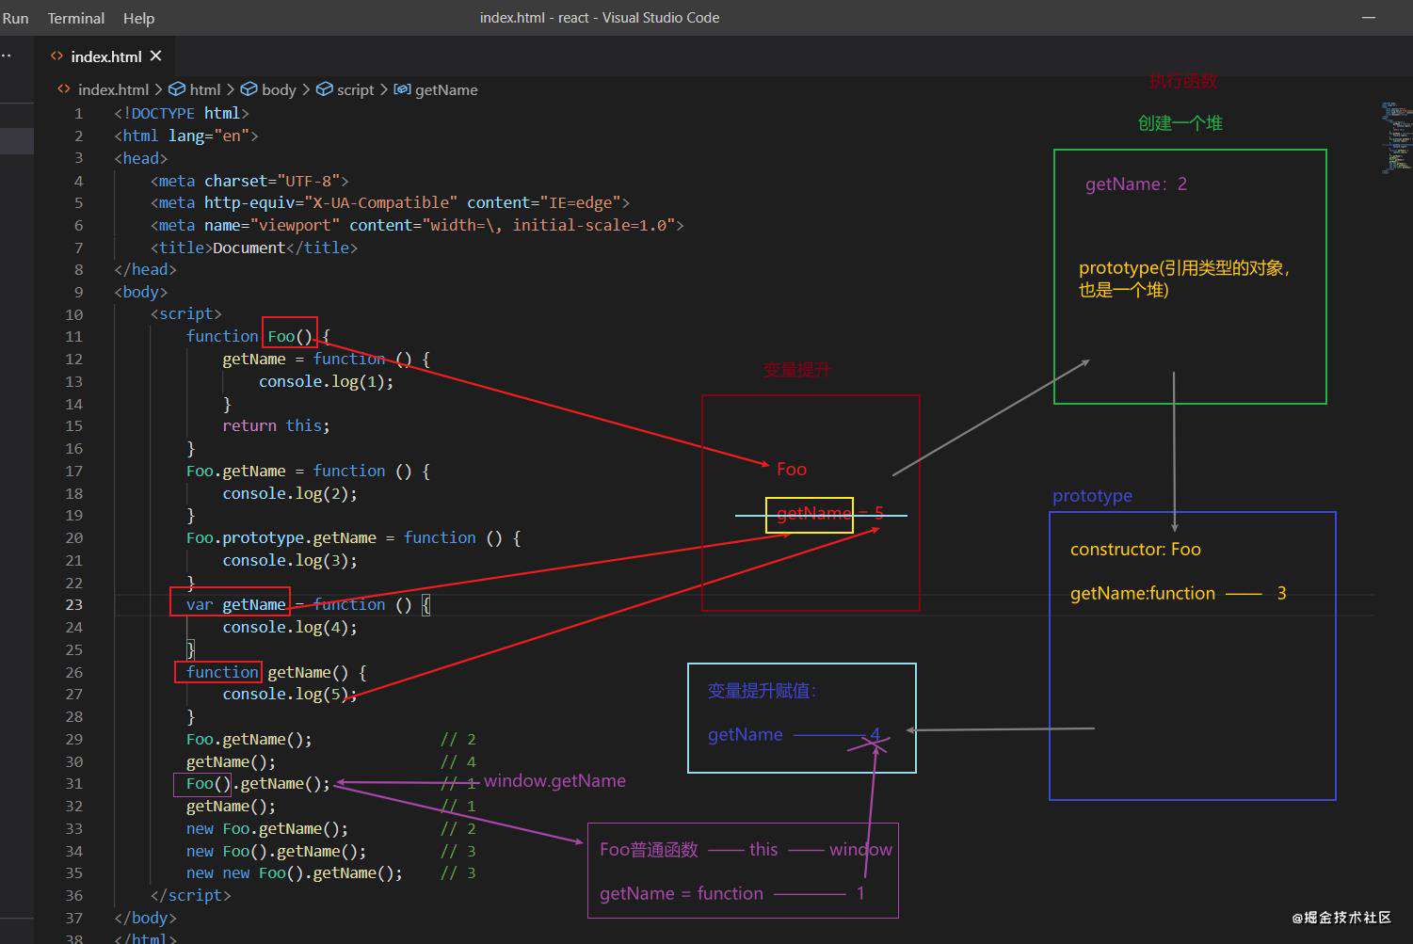Click the closing </head> tag
This screenshot has height=944, width=1413.
tap(146, 269)
